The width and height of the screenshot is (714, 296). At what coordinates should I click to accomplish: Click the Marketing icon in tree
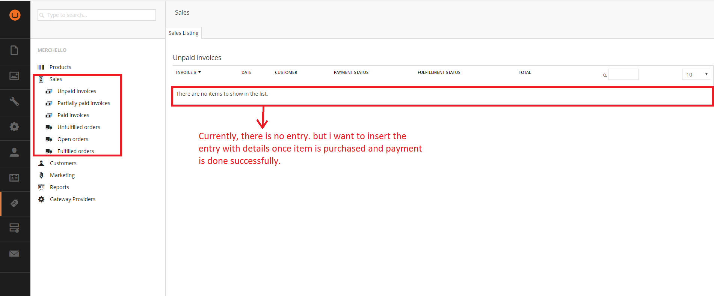tap(41, 175)
